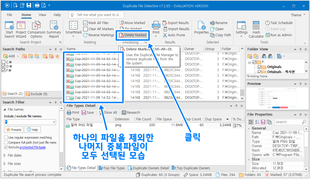This screenshot has height=179, width=310.
Task: Click Export Results
Action: pos(176,23)
